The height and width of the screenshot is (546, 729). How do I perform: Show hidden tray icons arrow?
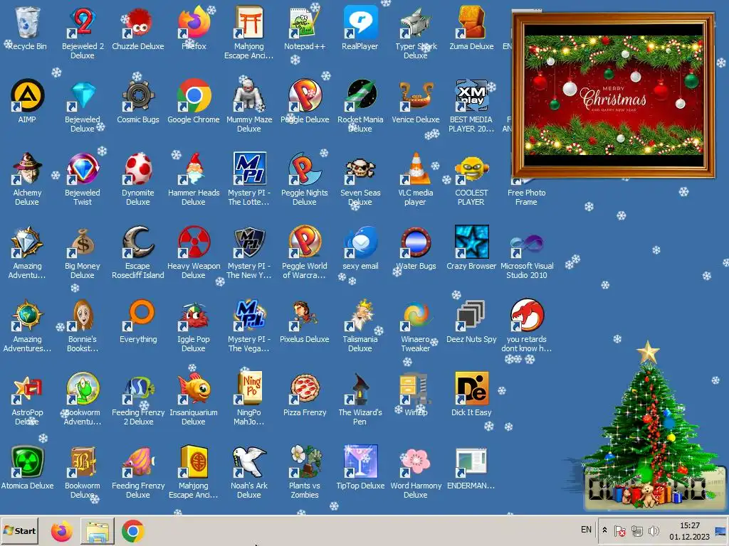[604, 530]
